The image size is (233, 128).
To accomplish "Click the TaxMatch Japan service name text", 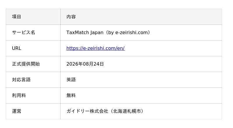I will (x=85, y=32).
